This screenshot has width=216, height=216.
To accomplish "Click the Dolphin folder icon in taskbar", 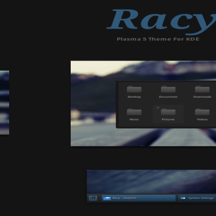I will (107, 198).
